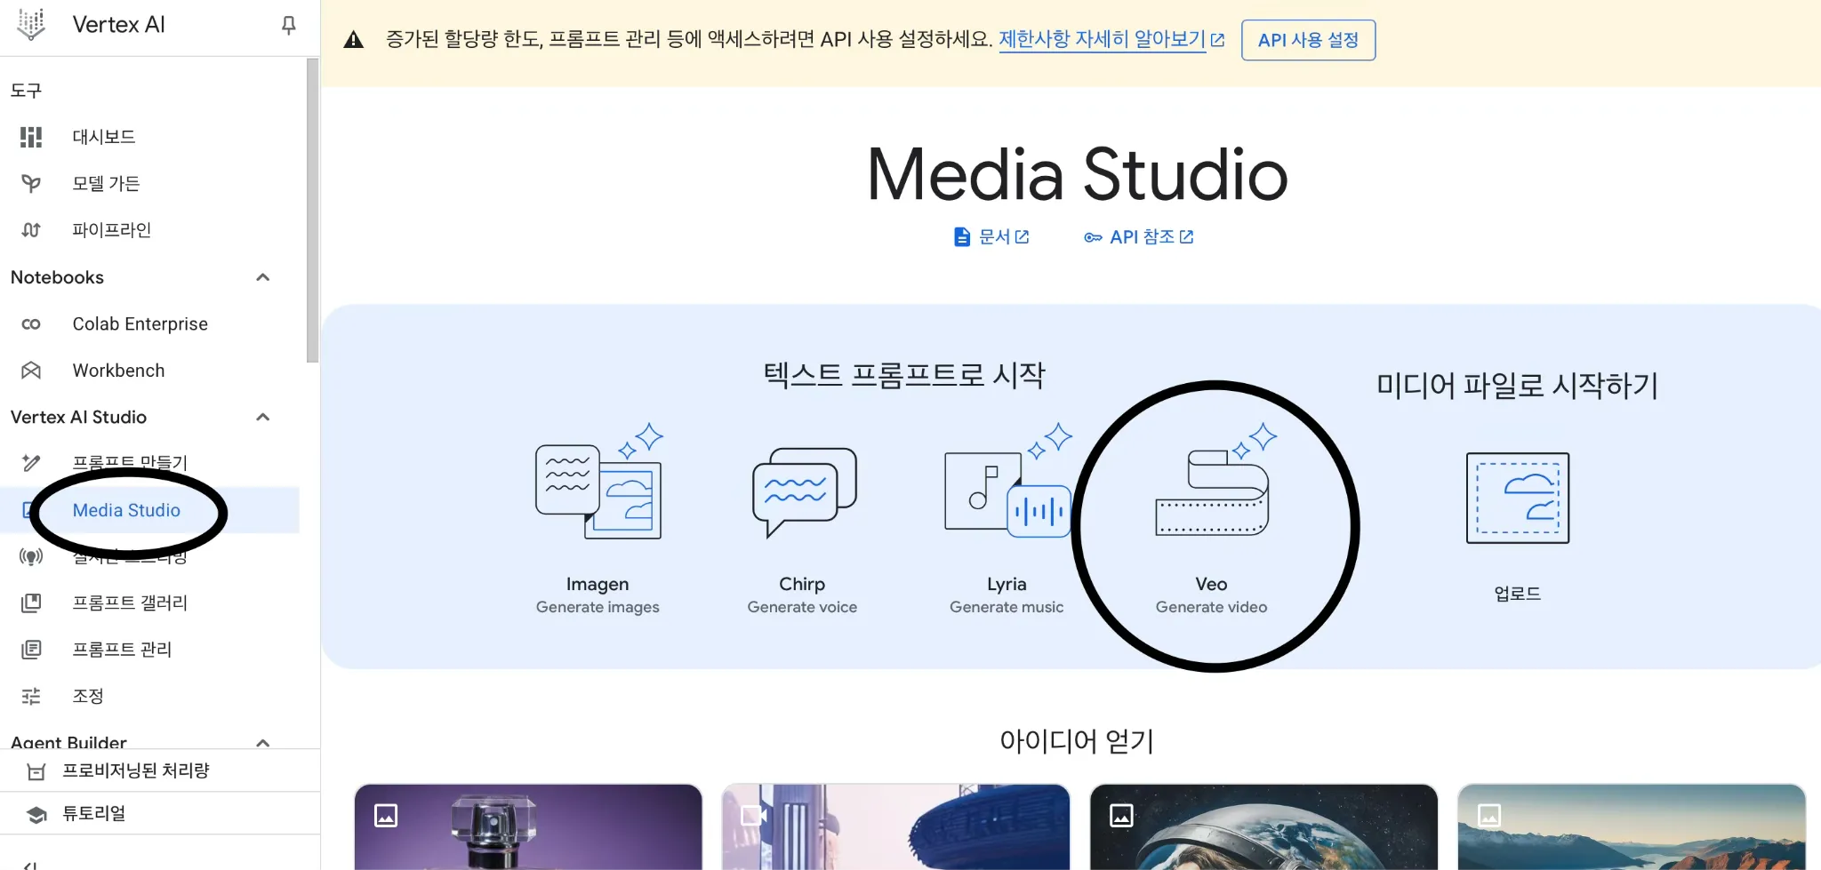Pin Vertex AI using the pin icon

288,25
